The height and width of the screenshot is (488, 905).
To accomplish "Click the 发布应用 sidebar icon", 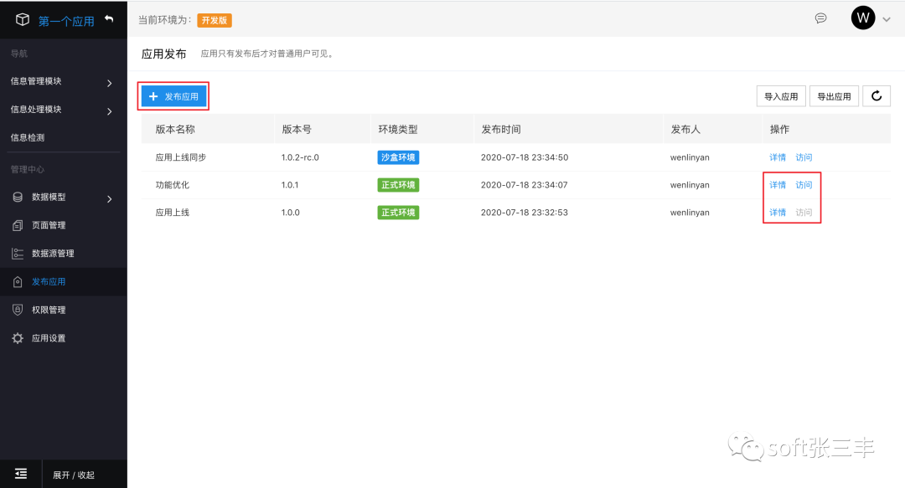I will coord(18,281).
